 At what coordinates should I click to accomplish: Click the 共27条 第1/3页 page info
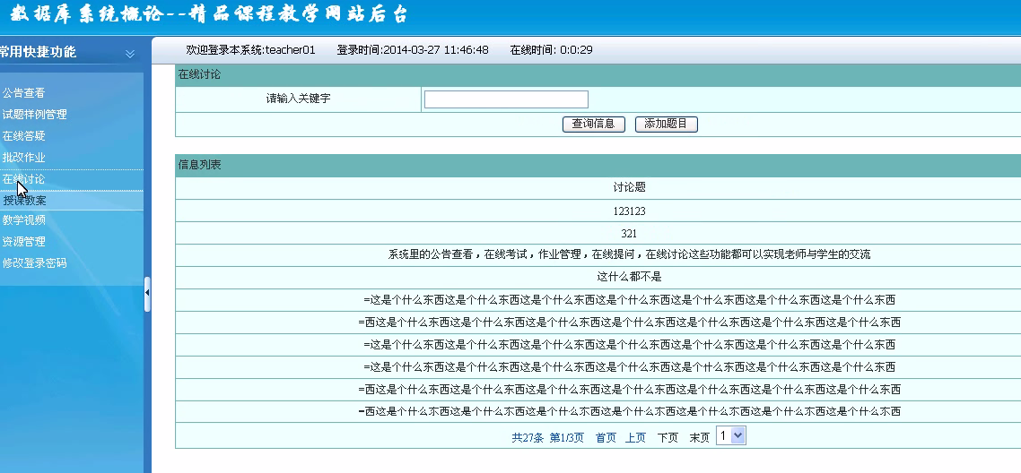coord(547,438)
